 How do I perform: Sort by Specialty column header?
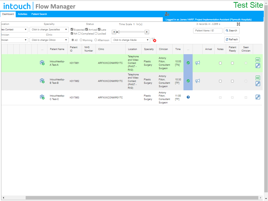149,49
